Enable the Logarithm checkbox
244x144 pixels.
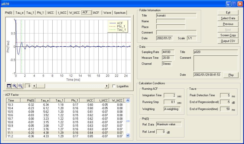[114, 86]
